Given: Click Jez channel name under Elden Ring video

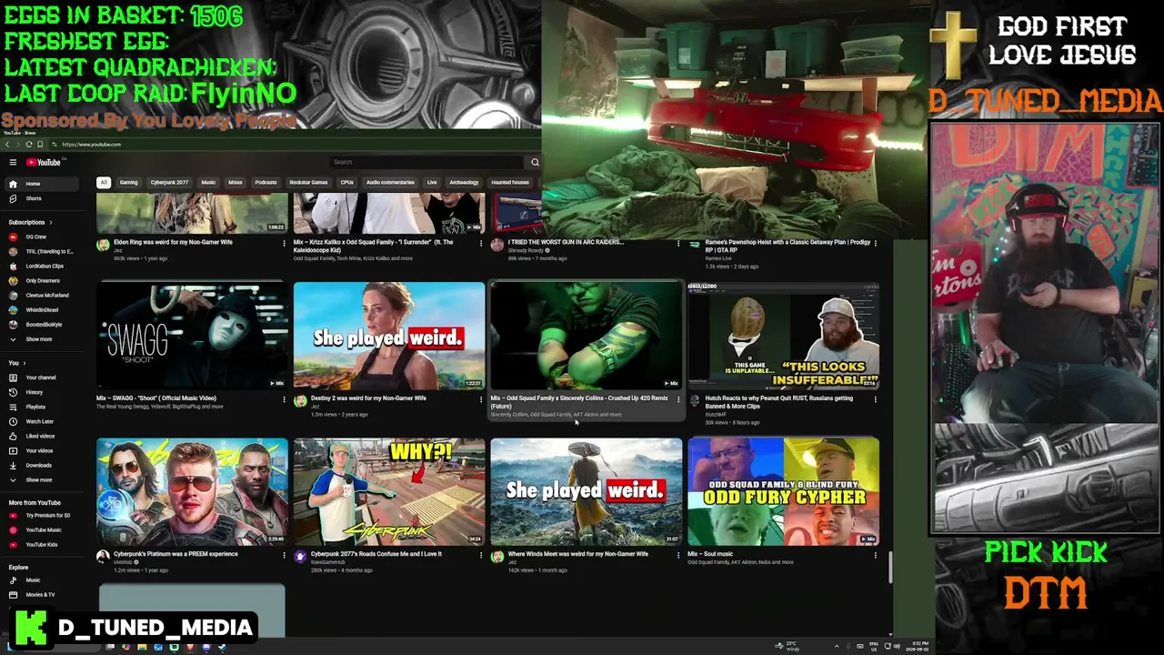Looking at the screenshot, I should coord(117,250).
